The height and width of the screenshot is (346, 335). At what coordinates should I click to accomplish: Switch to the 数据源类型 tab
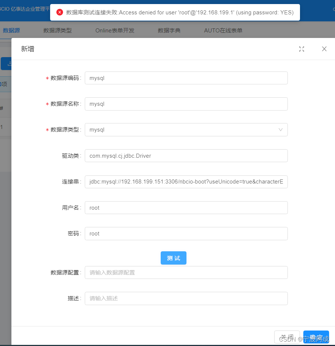(57, 31)
